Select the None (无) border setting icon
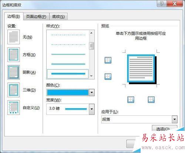 click(14, 37)
